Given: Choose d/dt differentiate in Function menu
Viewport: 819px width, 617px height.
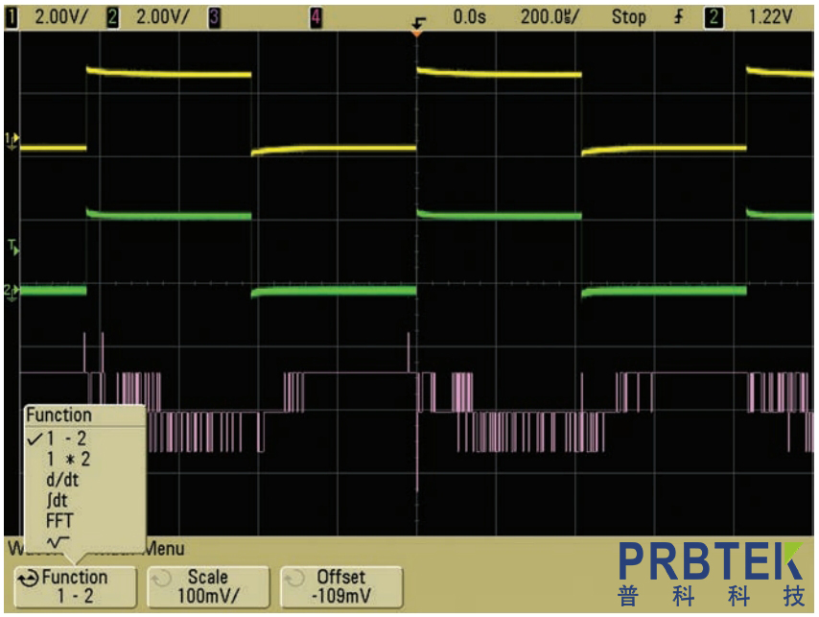Looking at the screenshot, I should pyautogui.click(x=63, y=480).
